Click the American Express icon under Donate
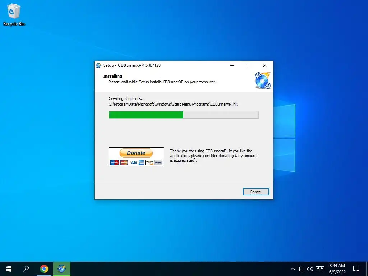This screenshot has height=276, width=368. pyautogui.click(x=141, y=162)
